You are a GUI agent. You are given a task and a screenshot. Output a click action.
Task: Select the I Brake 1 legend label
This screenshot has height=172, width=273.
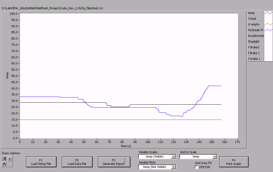click(x=254, y=53)
